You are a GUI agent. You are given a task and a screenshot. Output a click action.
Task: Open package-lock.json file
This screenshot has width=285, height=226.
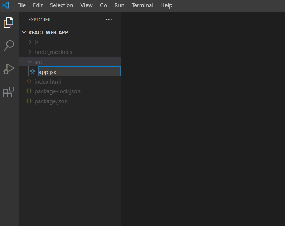[x=57, y=91]
